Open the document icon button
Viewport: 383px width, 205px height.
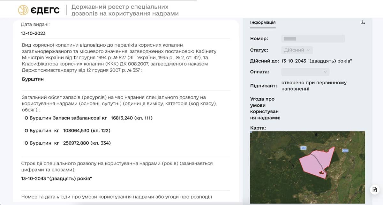click(375, 189)
